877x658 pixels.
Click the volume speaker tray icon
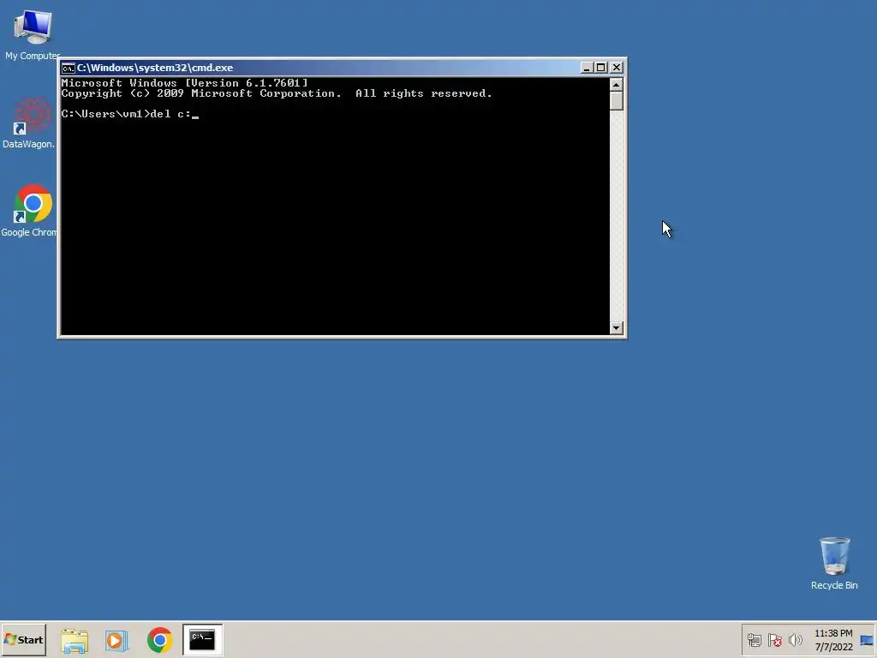[x=795, y=640]
